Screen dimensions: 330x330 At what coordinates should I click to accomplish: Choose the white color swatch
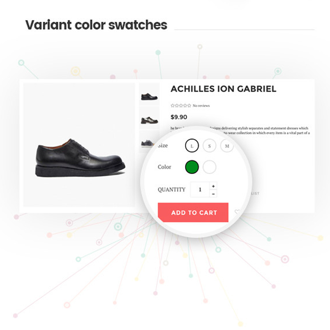(210, 167)
